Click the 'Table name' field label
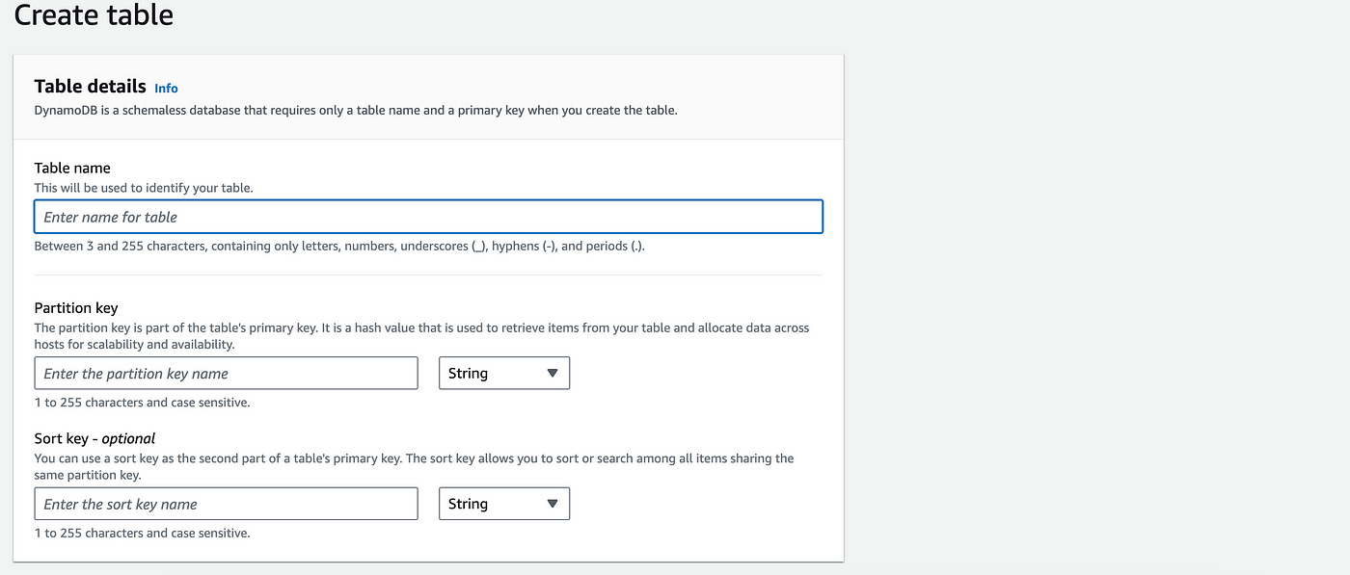Viewport: 1350px width, 575px height. 72,168
